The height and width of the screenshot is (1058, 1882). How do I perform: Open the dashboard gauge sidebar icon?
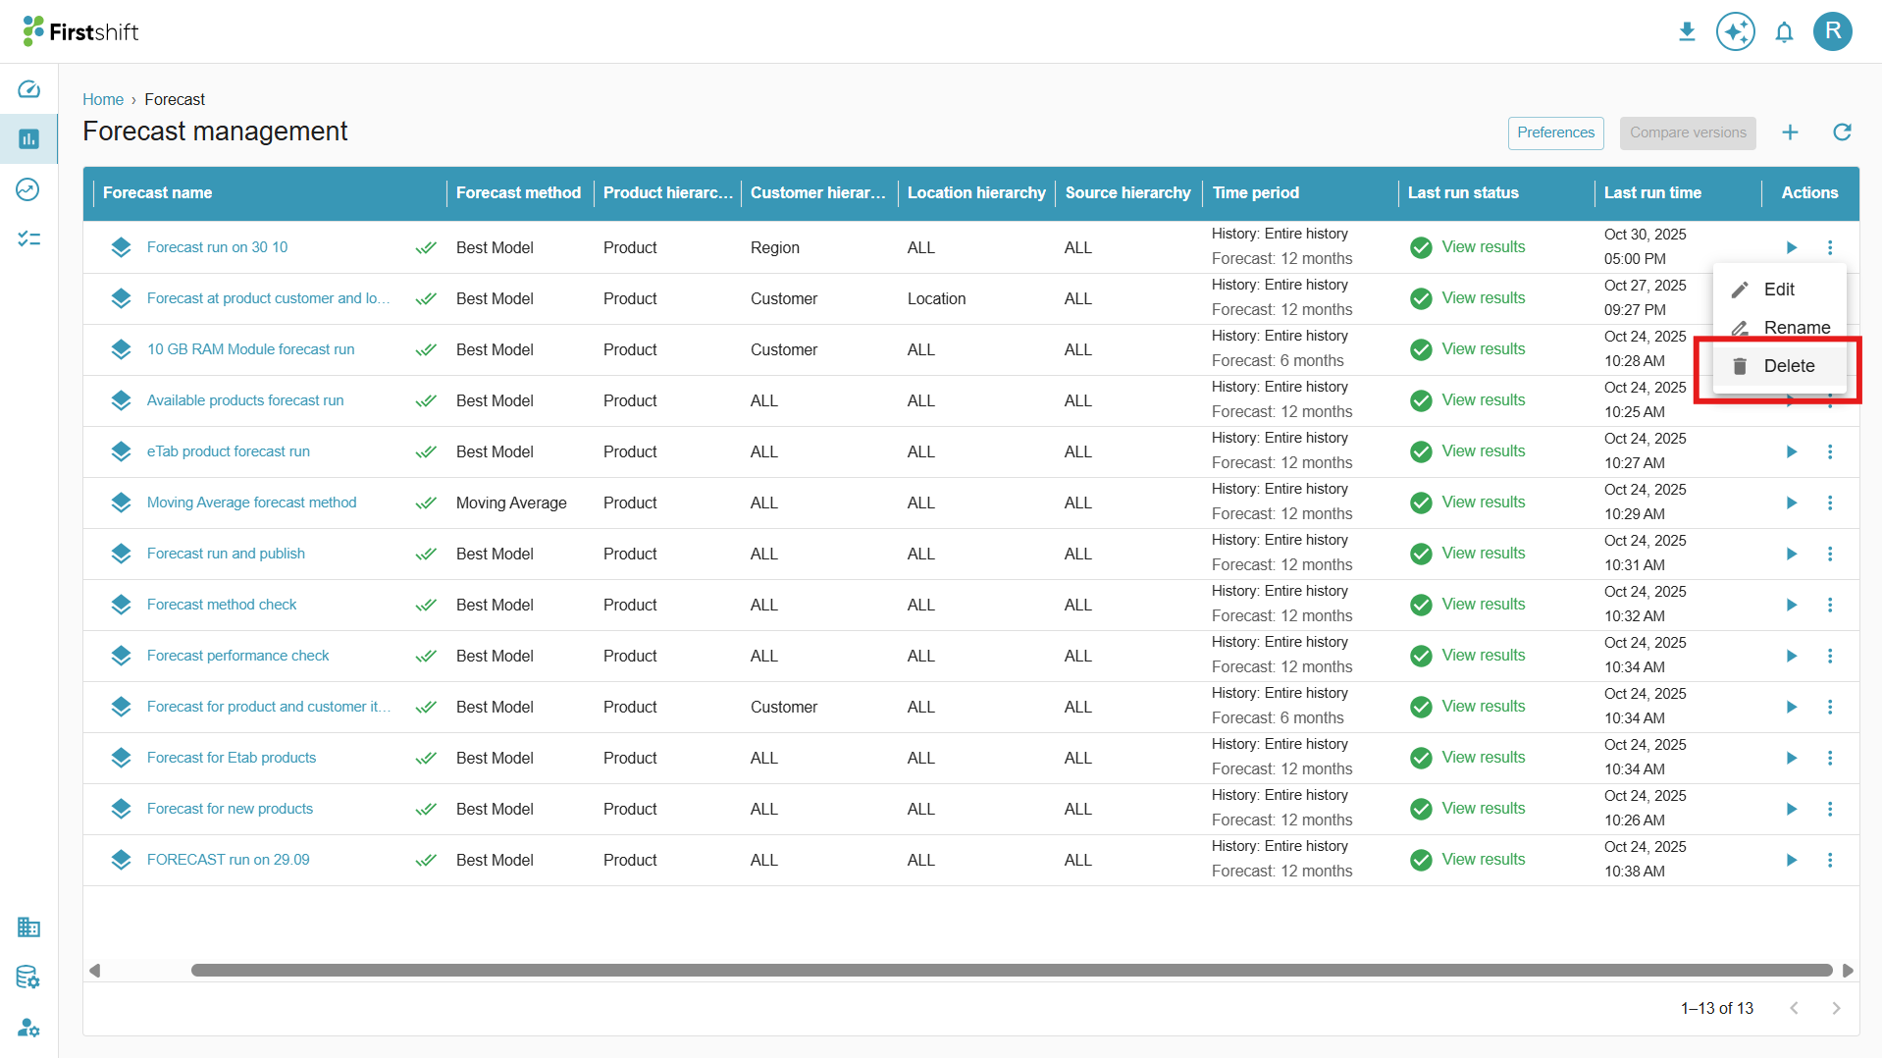(28, 89)
